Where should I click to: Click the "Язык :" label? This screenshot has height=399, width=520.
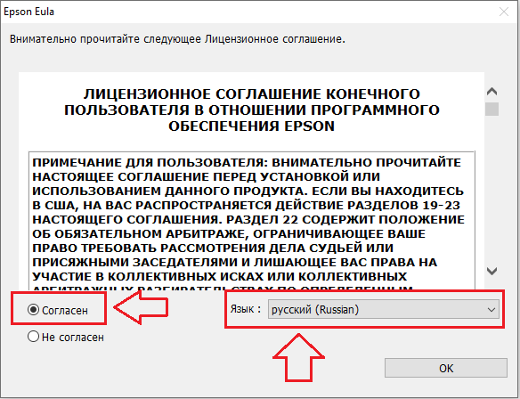coord(246,309)
